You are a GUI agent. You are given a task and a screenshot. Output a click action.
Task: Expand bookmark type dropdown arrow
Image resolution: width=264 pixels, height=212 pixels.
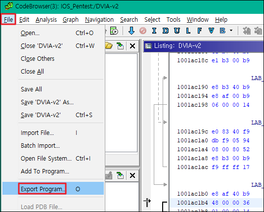click(231, 31)
